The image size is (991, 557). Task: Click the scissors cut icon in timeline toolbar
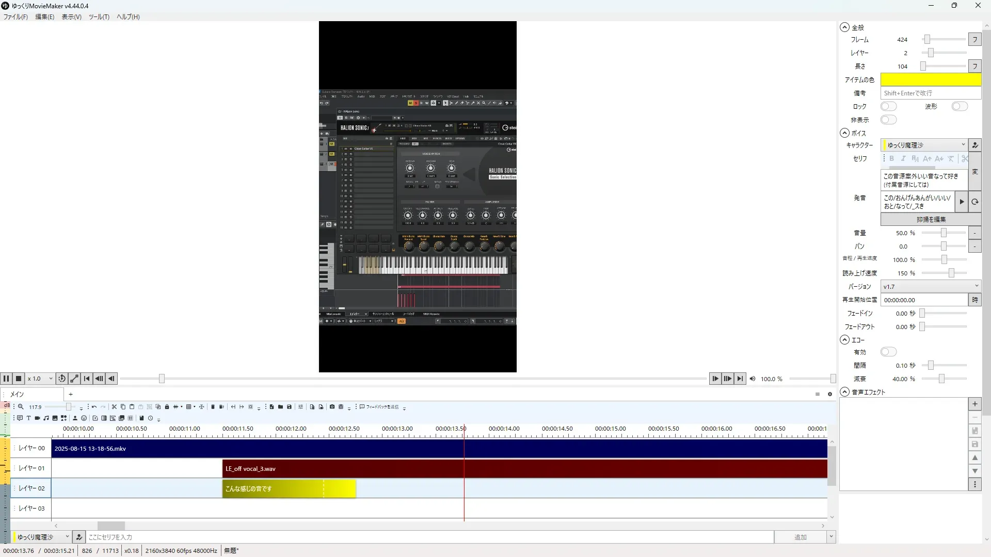[x=114, y=407]
